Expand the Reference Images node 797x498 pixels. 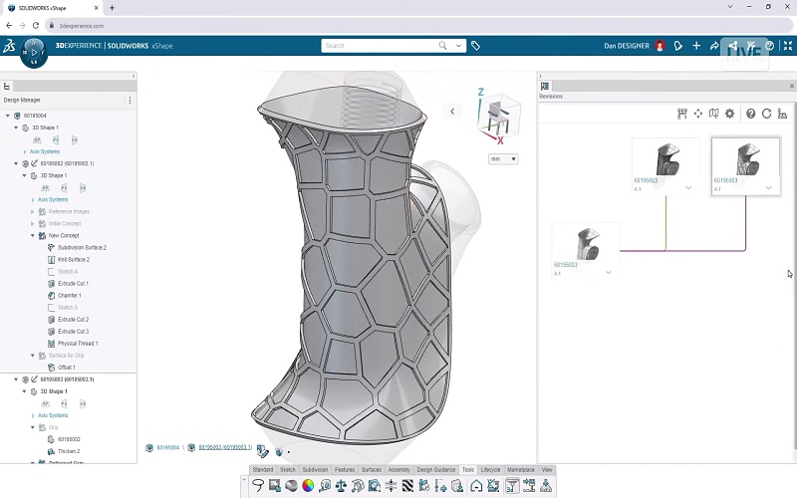pyautogui.click(x=32, y=212)
